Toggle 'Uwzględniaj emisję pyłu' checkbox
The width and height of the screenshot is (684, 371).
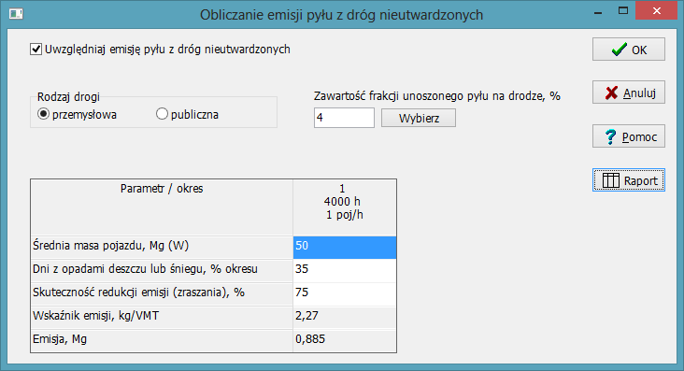[36, 49]
